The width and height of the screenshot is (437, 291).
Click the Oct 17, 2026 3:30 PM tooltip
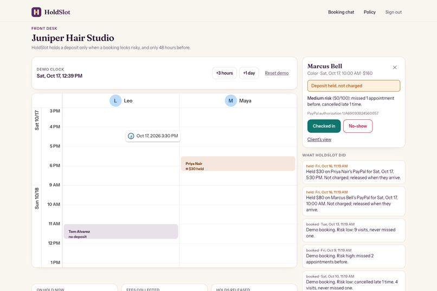pos(153,136)
